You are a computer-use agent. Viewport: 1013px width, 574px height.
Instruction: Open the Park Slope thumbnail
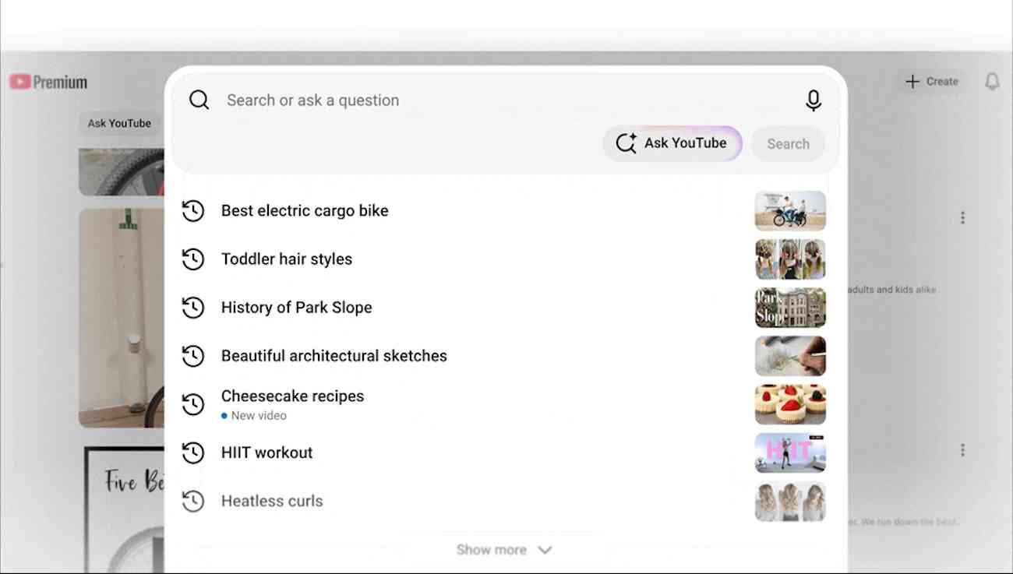tap(790, 307)
